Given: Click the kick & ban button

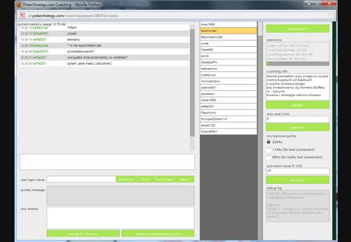Looking at the screenshot, I should (x=165, y=179).
